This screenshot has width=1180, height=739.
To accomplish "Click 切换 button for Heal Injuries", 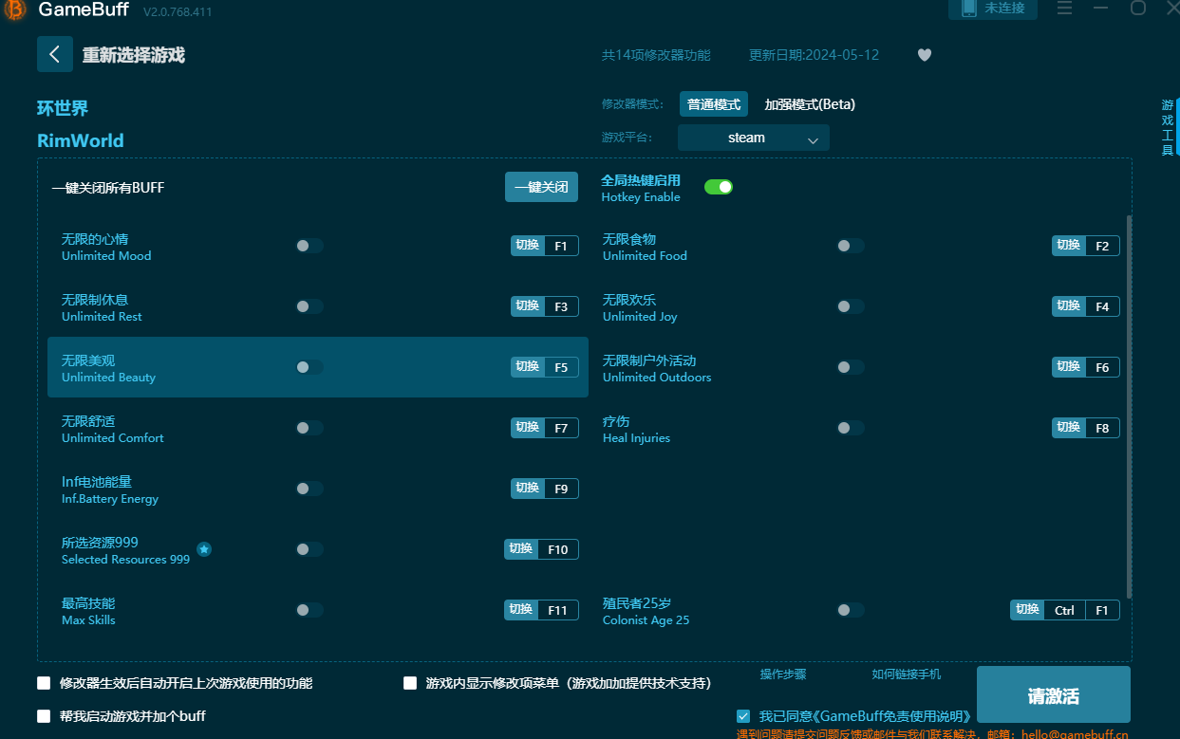I will [1068, 428].
